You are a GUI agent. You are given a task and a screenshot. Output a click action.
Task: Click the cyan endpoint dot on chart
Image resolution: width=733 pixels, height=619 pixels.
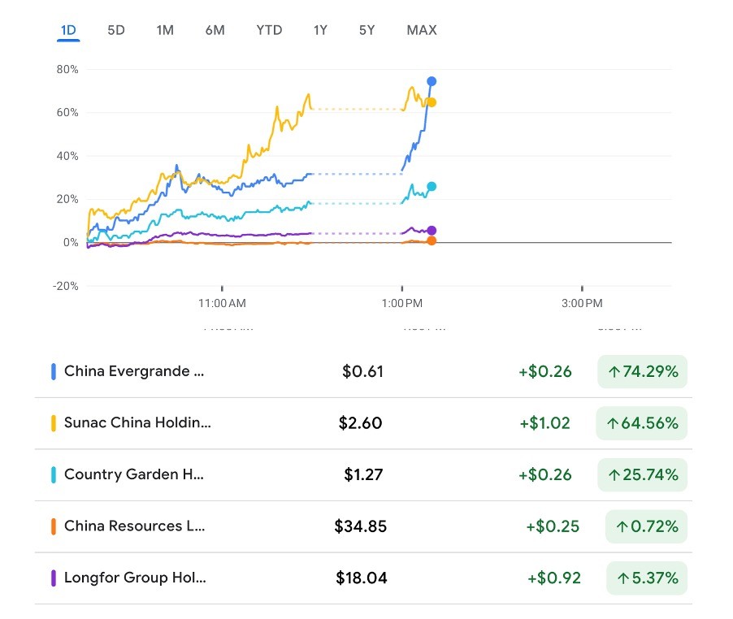(432, 187)
